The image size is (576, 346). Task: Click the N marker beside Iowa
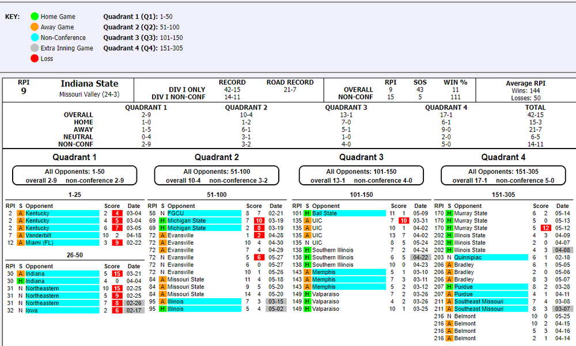click(20, 310)
